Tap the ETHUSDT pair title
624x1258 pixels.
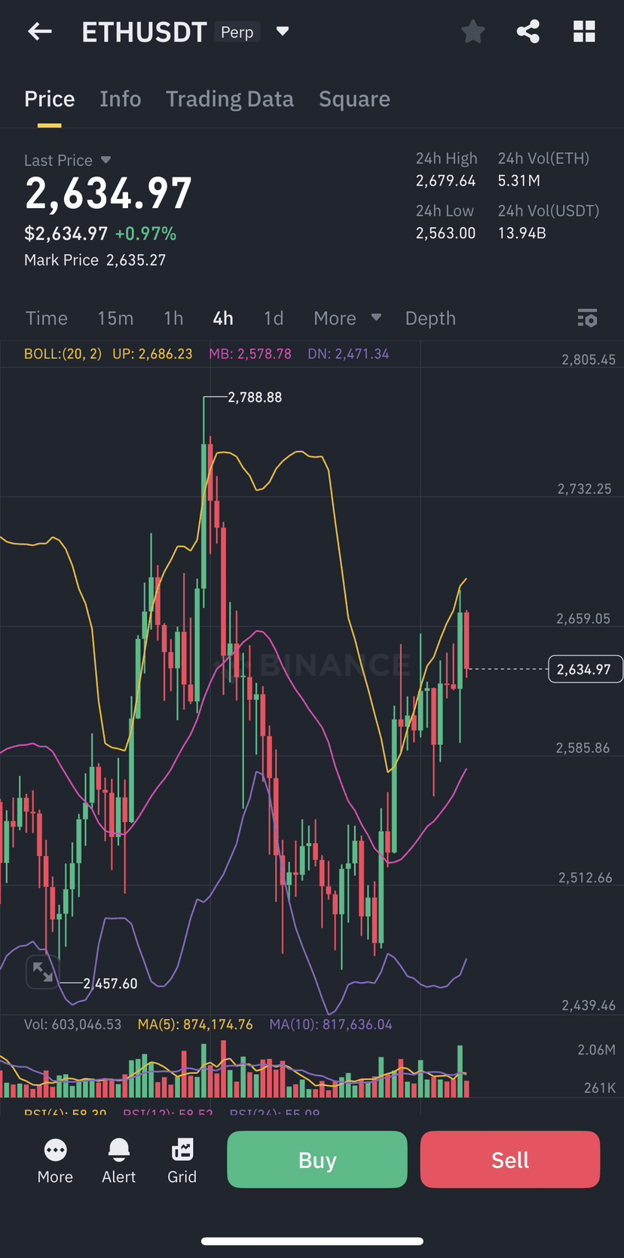144,32
